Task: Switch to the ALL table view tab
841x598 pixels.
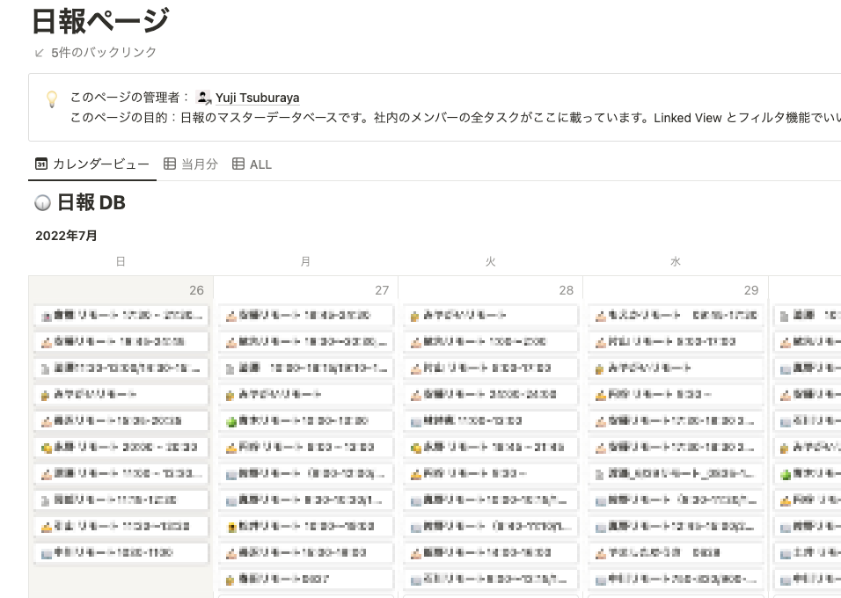Action: 252,164
